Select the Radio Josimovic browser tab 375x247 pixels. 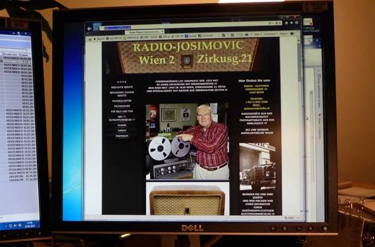[x=144, y=32]
